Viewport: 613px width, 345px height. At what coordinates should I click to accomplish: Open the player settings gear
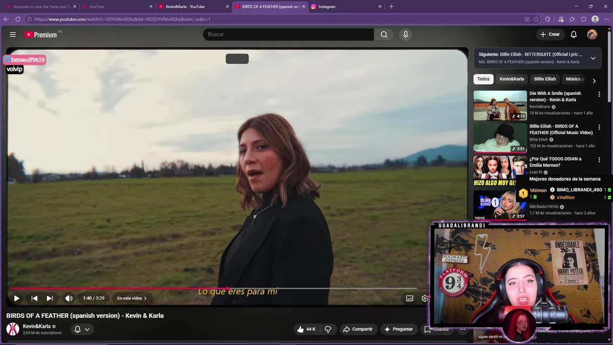[x=425, y=298]
